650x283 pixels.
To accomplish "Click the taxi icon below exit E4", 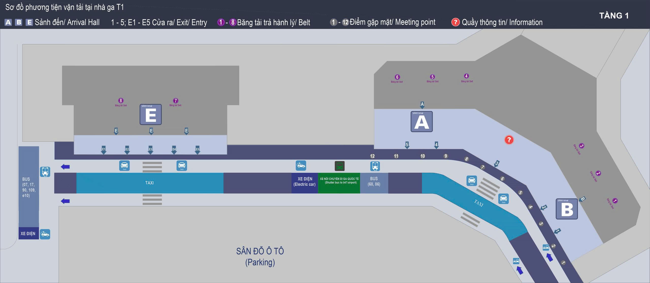I will pyautogui.click(x=182, y=166).
